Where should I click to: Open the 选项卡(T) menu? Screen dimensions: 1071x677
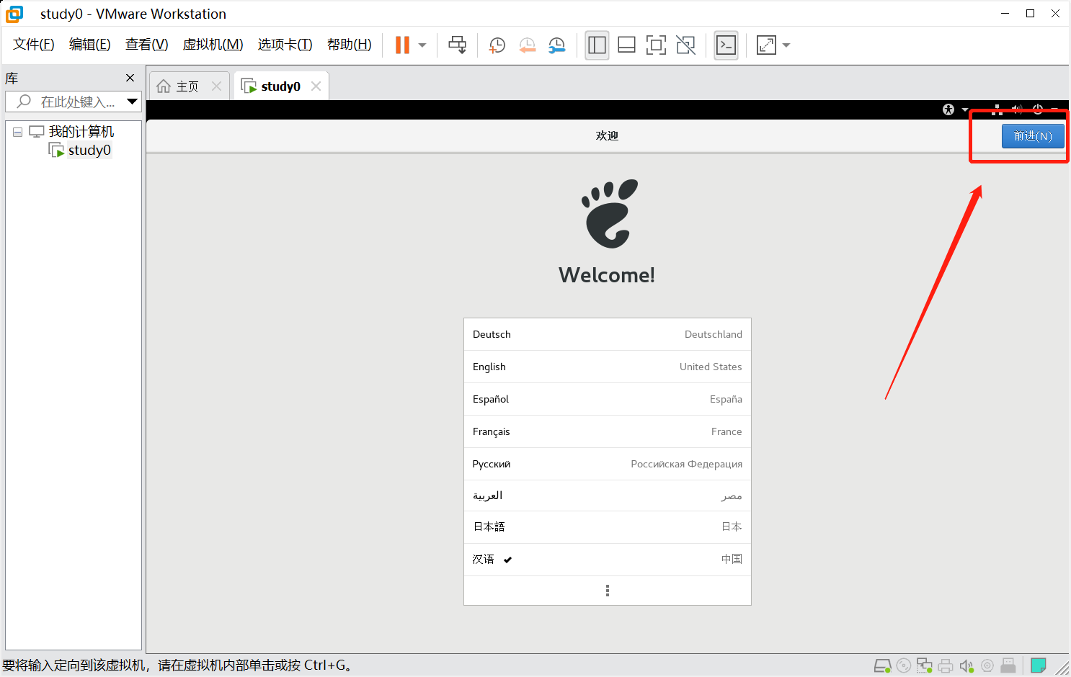(285, 45)
